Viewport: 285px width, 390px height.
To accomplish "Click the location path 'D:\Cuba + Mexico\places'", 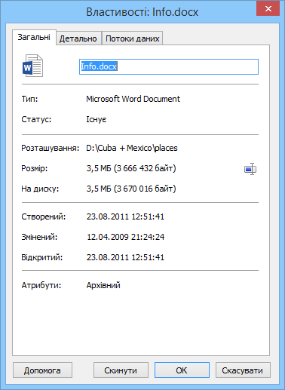I will click(132, 148).
